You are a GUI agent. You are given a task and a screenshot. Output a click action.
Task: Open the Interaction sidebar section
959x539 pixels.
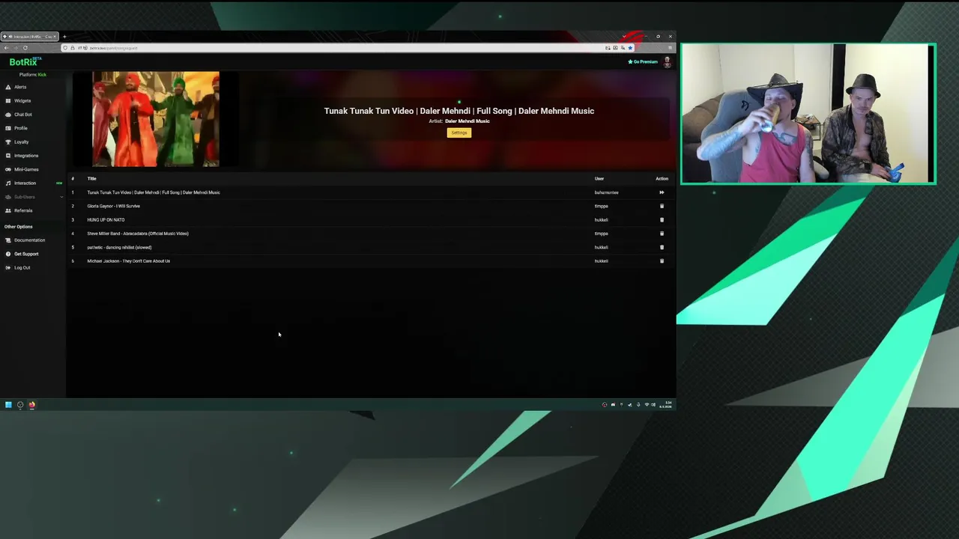25,183
